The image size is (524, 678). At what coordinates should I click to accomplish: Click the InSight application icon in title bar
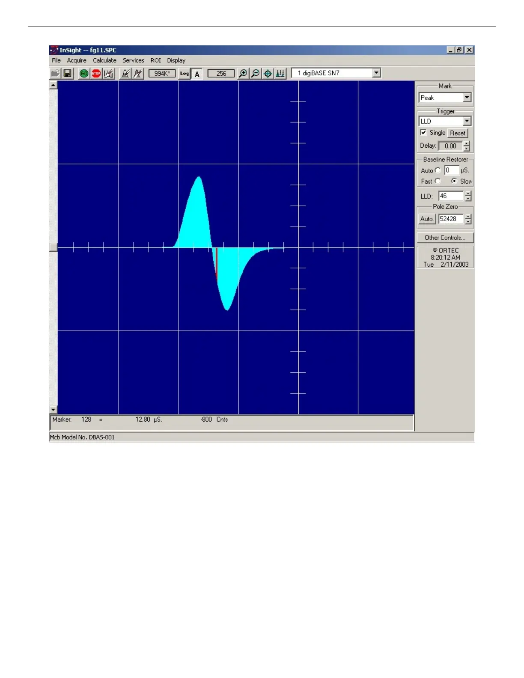tap(54, 50)
